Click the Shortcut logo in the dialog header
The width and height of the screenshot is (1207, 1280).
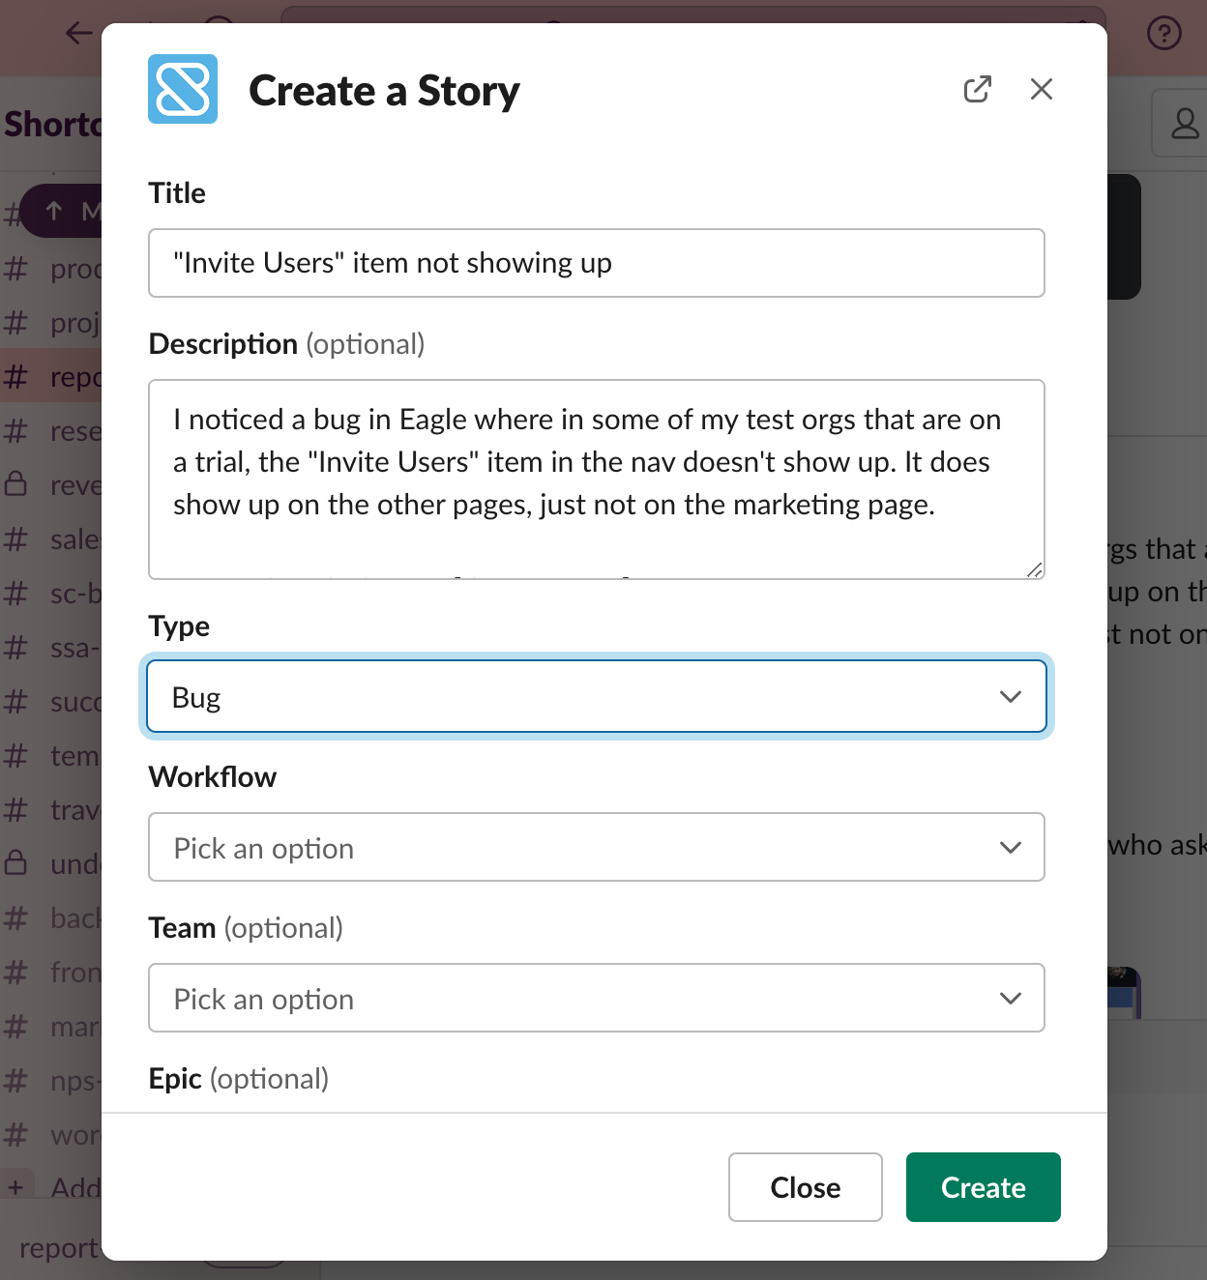pyautogui.click(x=183, y=89)
